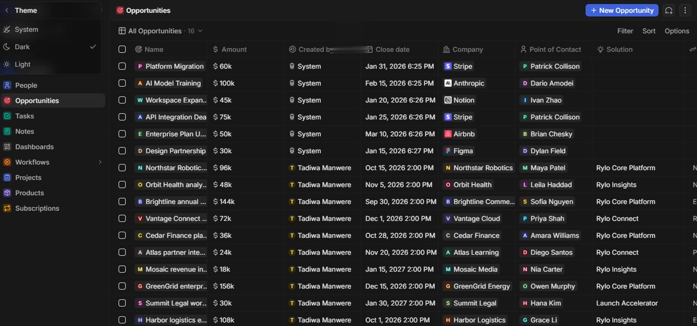Open the Name column header menu
The height and width of the screenshot is (326, 697).
(x=149, y=50)
